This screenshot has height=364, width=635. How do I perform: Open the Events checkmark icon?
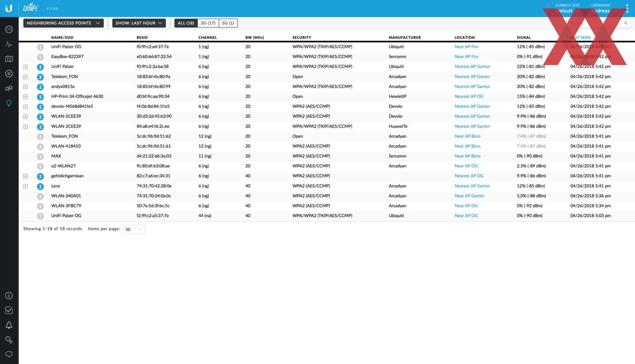click(9, 310)
